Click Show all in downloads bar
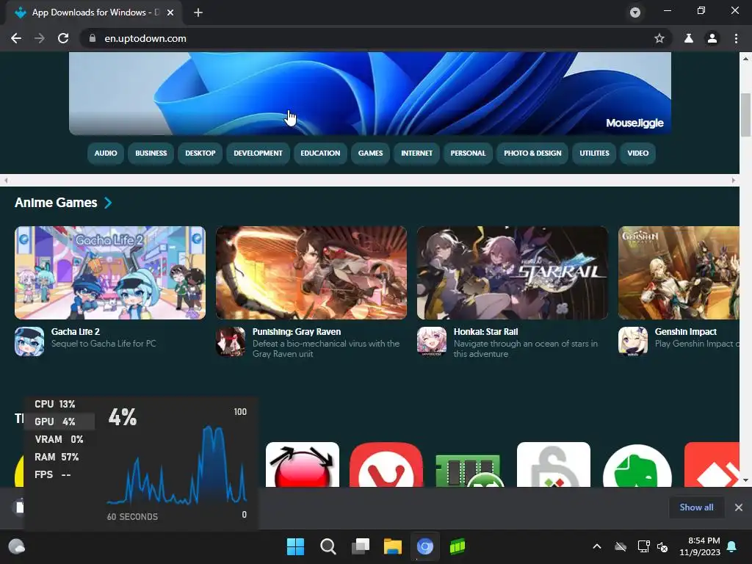 (696, 507)
